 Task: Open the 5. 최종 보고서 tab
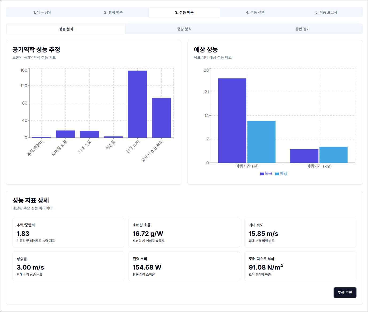pos(326,12)
